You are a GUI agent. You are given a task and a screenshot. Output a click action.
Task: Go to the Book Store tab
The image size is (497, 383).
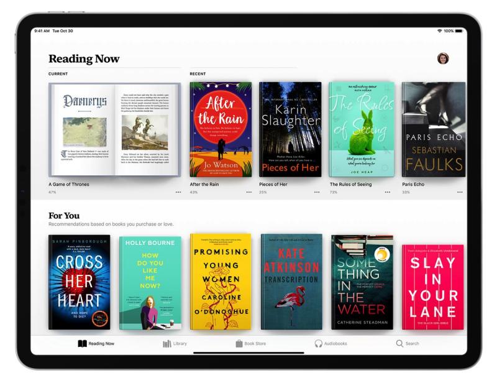click(251, 343)
